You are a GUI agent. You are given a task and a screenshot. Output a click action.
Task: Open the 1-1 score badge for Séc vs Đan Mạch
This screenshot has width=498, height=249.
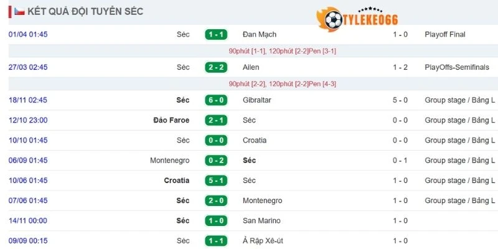[x=215, y=35]
